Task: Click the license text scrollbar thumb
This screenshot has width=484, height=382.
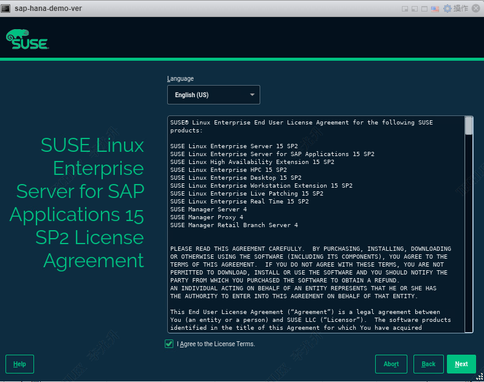Action: pos(469,126)
